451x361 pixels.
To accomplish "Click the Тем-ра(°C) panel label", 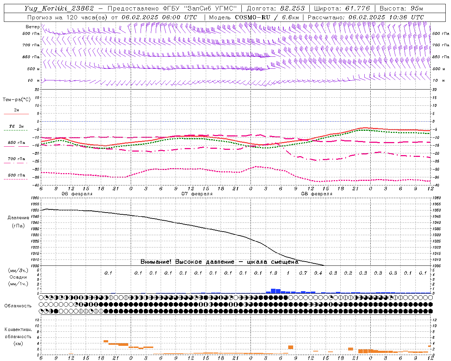I will pos(17,100).
